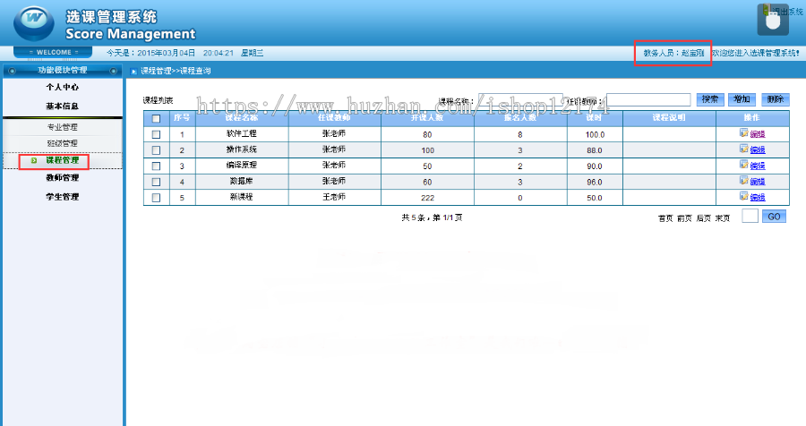
Task: Click the 222 enrollment capacity cell
Action: pos(427,198)
